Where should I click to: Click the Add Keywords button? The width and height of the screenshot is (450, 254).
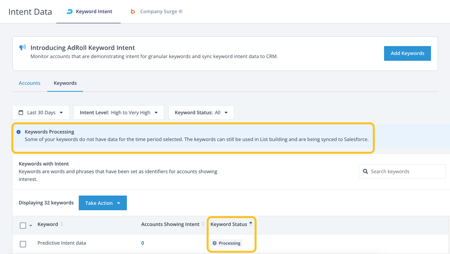pyautogui.click(x=407, y=53)
